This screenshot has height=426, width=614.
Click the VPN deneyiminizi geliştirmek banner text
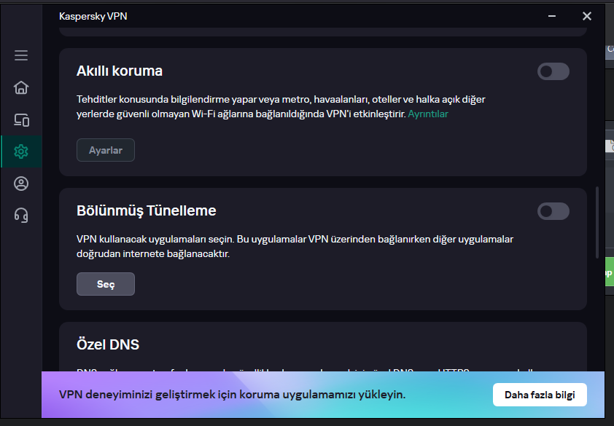coord(232,394)
